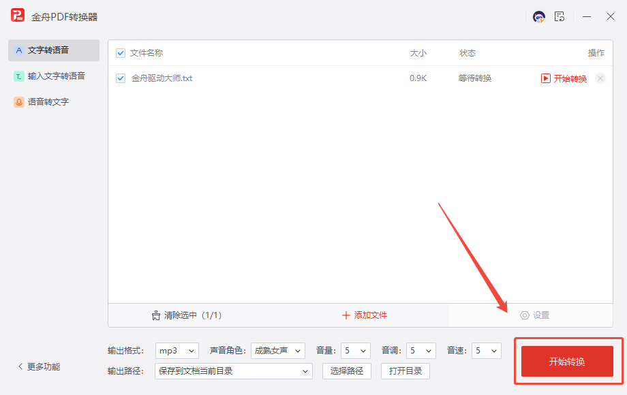Go back via 更多功能
This screenshot has height=395, width=627.
tap(40, 366)
